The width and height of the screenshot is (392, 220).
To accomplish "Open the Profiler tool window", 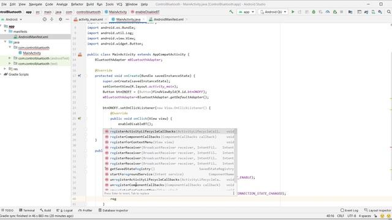I will [85, 210].
